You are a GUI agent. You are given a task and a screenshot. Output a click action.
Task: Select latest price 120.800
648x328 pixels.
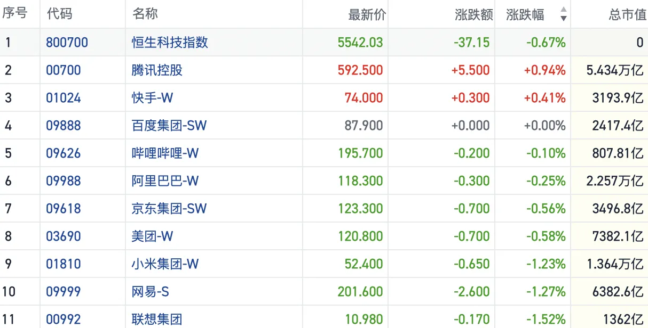(x=360, y=236)
